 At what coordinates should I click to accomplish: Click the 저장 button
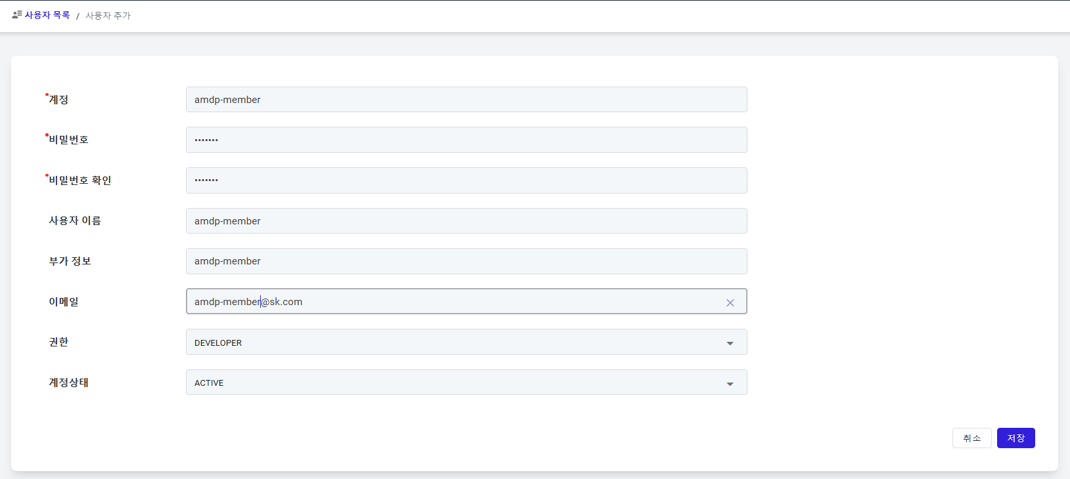point(1015,438)
